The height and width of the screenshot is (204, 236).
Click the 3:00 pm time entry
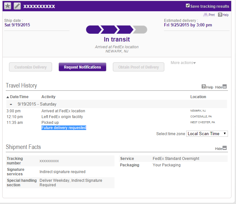pos(14,111)
